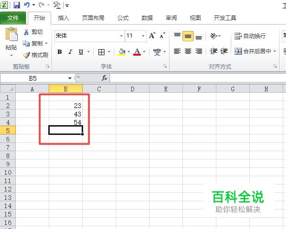Viewport: 286px width, 229px height.
Task: Toggle center text alignment
Action: pyautogui.click(x=188, y=51)
